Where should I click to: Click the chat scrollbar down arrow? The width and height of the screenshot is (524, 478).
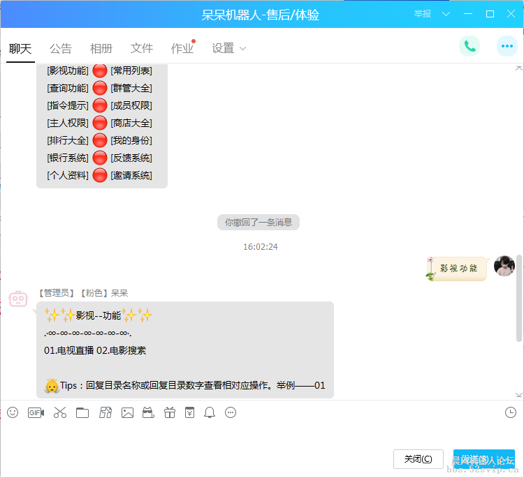click(x=518, y=395)
